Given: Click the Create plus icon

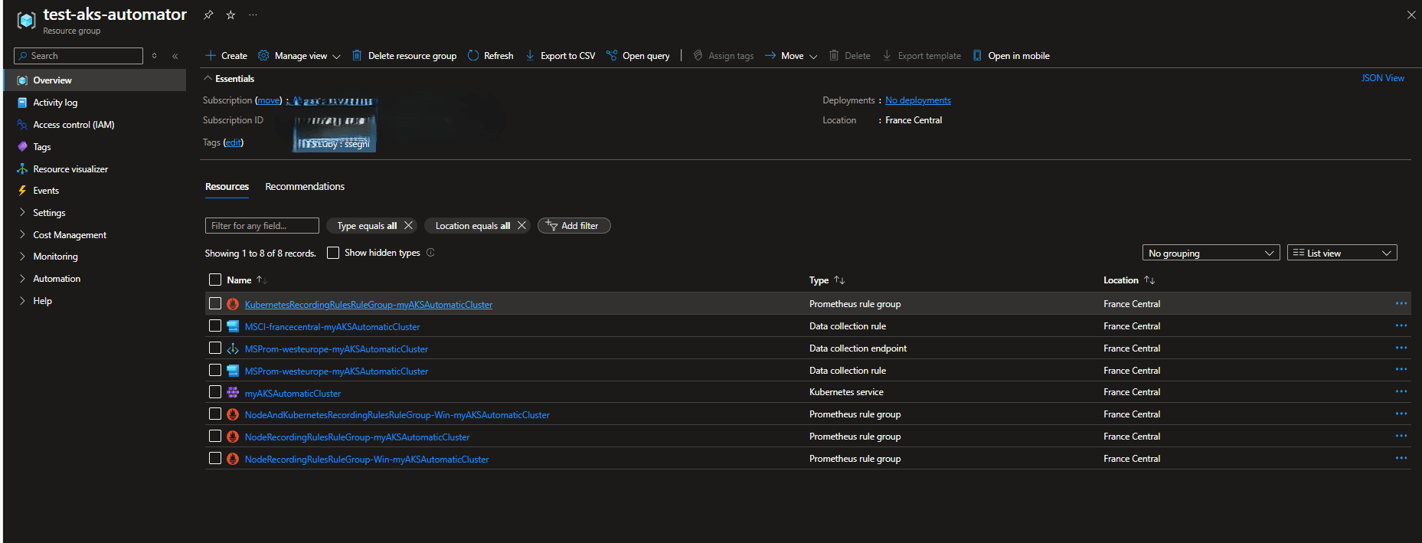Looking at the screenshot, I should tap(211, 55).
